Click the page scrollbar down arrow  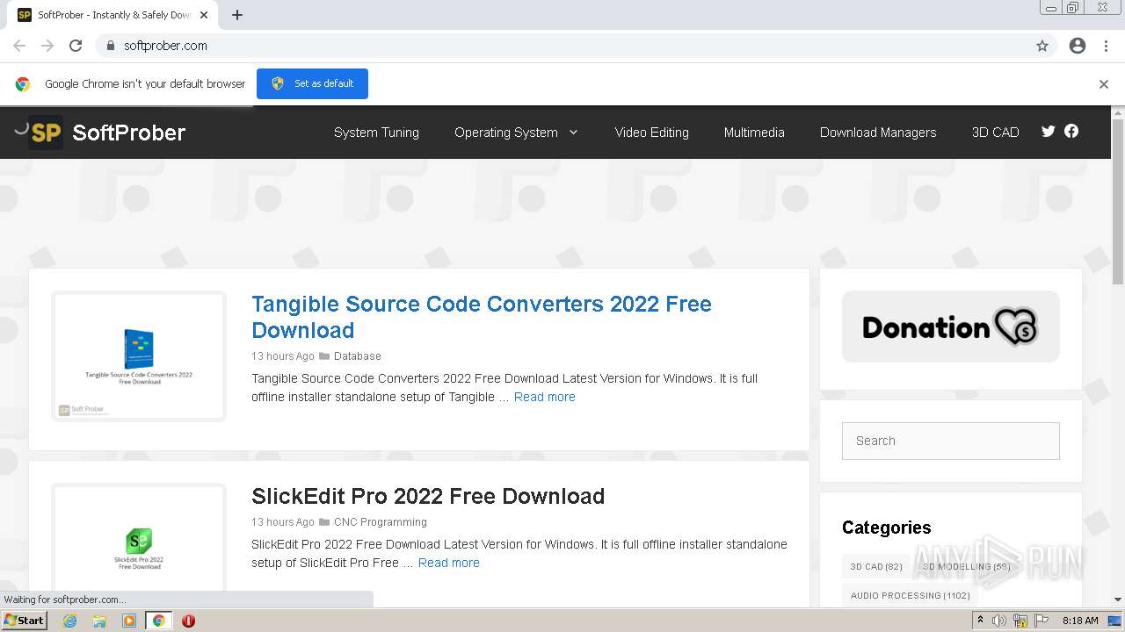(x=1118, y=600)
